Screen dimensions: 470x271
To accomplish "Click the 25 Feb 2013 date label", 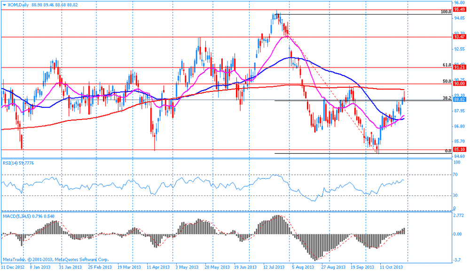I will tap(100, 267).
